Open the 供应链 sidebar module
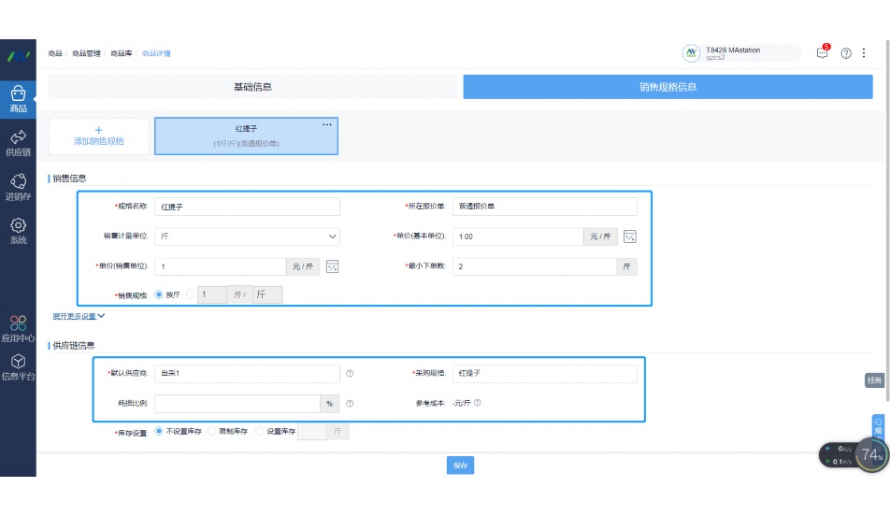Image resolution: width=890 pixels, height=516 pixels. [18, 142]
